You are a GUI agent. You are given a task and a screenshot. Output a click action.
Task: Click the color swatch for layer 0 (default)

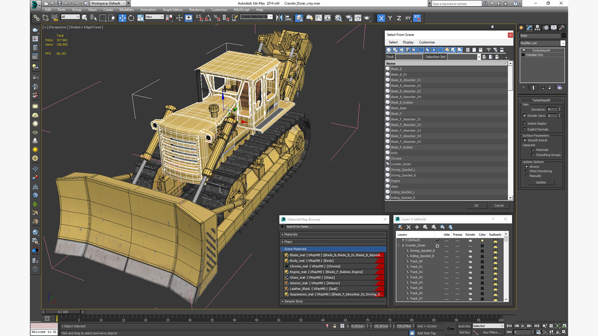pyautogui.click(x=482, y=240)
